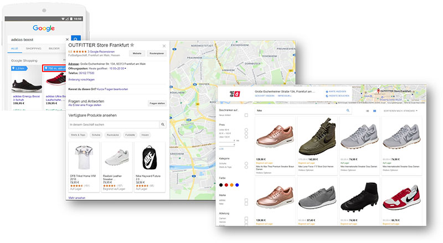Open the Reebok Leather Sneaker product card

pyautogui.click(x=117, y=168)
